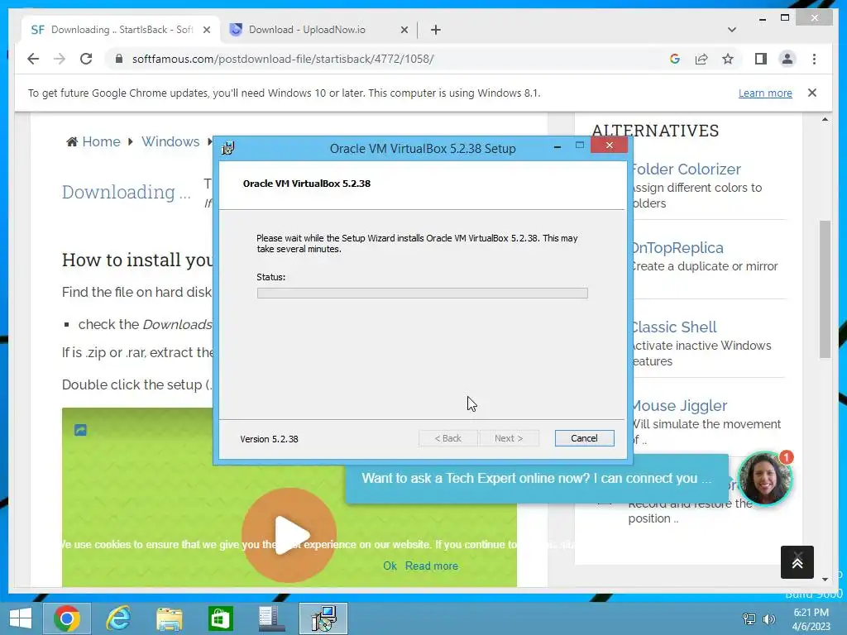Open Google search side icon in address bar
The height and width of the screenshot is (635, 847).
(675, 59)
